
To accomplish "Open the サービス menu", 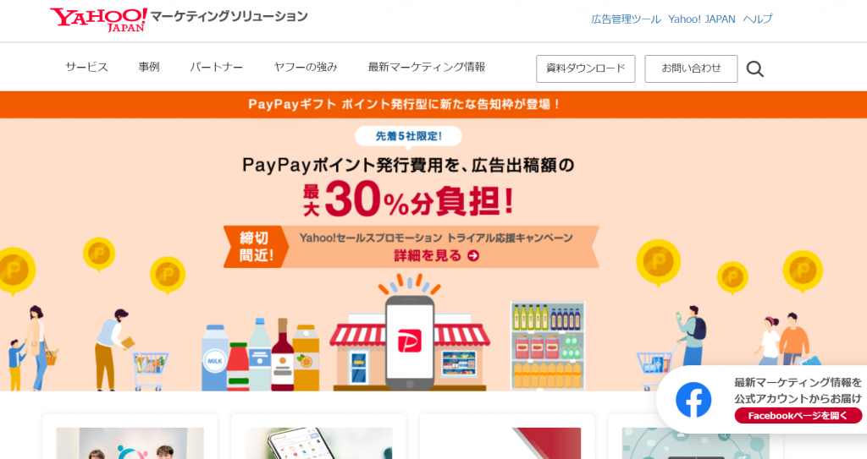I will tap(87, 67).
